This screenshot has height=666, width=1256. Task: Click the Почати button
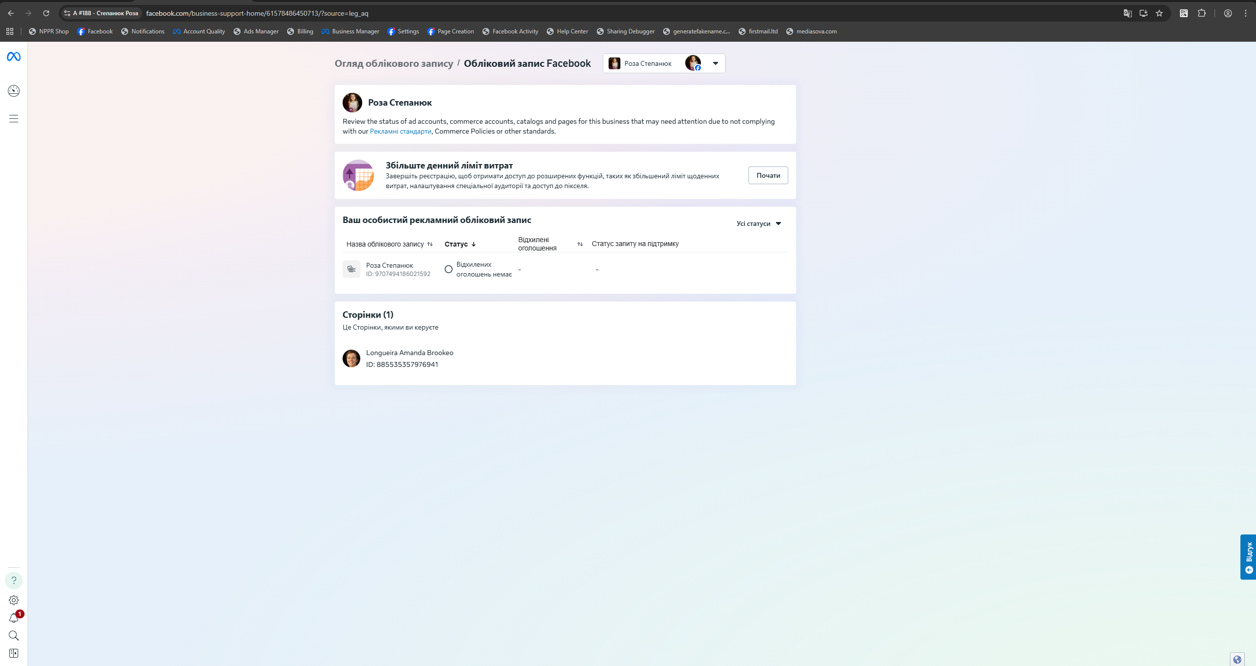768,175
